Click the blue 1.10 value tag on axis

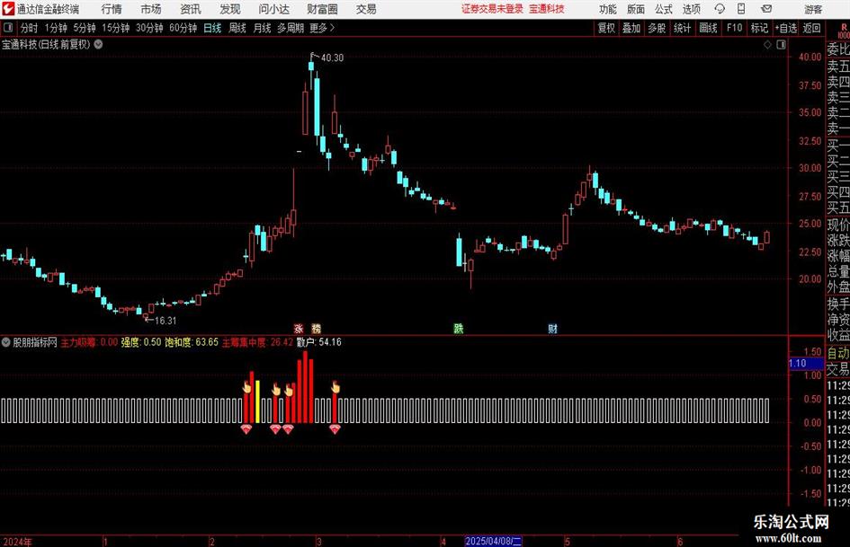coord(806,364)
